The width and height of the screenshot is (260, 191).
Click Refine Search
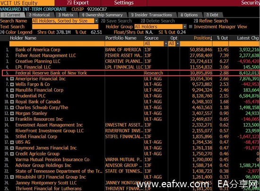click(211, 21)
